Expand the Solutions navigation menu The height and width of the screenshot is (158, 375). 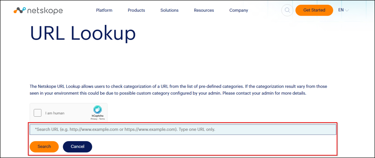click(x=169, y=10)
